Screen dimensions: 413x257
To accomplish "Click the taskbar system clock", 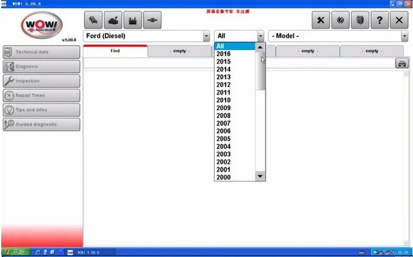I will 403,252.
